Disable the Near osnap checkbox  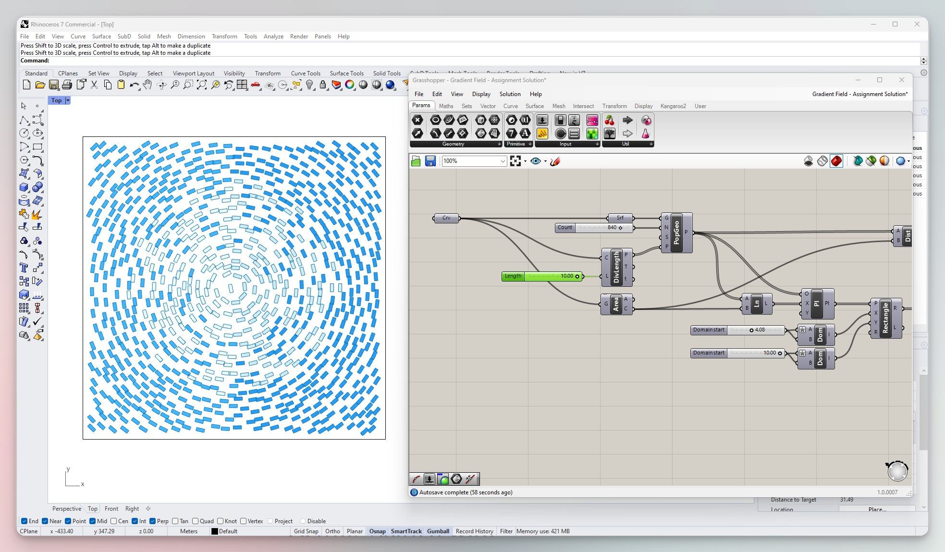click(x=45, y=521)
